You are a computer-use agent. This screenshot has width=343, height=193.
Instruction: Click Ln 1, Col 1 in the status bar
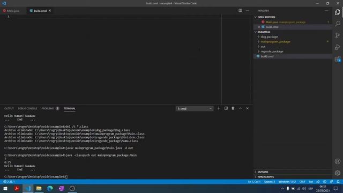point(254,182)
